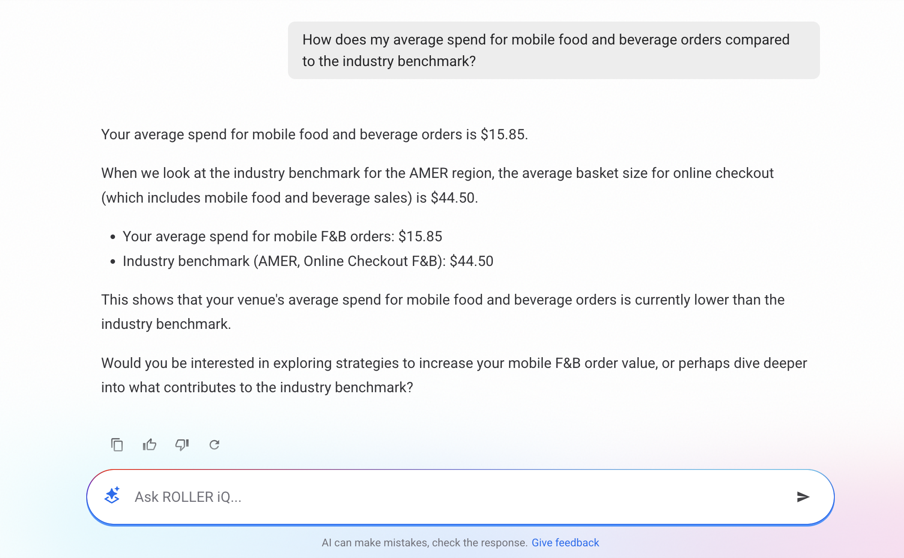Click the paragraph saying spend is lower

point(443,312)
